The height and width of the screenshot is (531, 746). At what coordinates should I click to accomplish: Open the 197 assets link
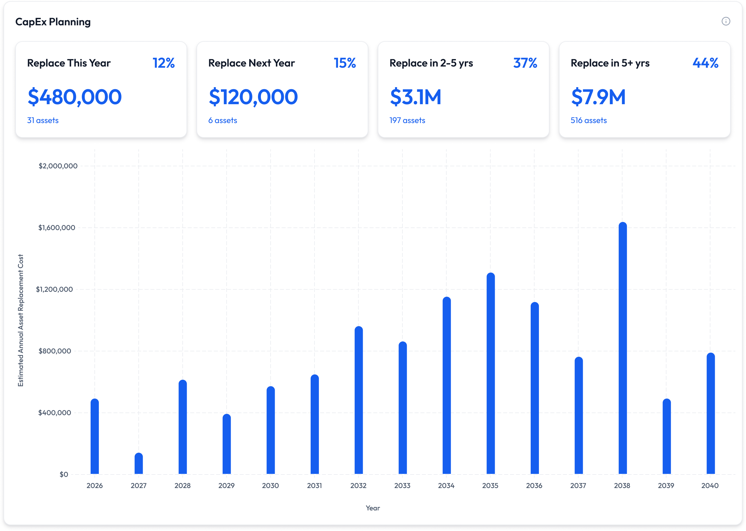(407, 120)
